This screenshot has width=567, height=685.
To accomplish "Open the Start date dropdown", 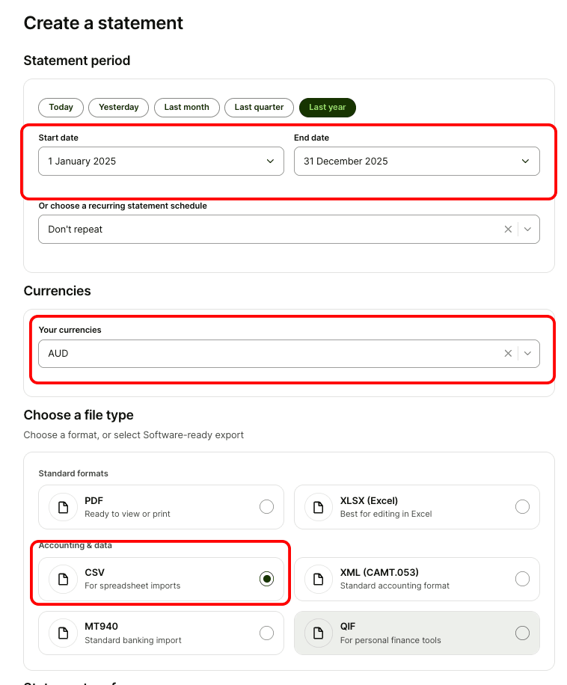I will (x=161, y=162).
